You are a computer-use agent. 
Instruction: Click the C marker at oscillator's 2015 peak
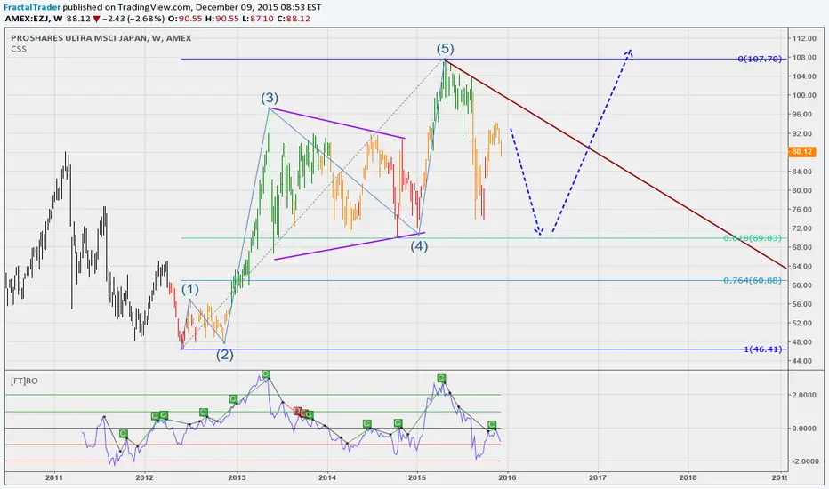(441, 379)
